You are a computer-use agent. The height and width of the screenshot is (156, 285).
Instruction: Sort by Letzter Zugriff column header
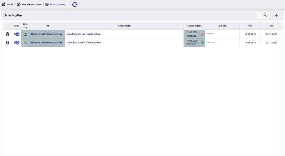tap(194, 26)
